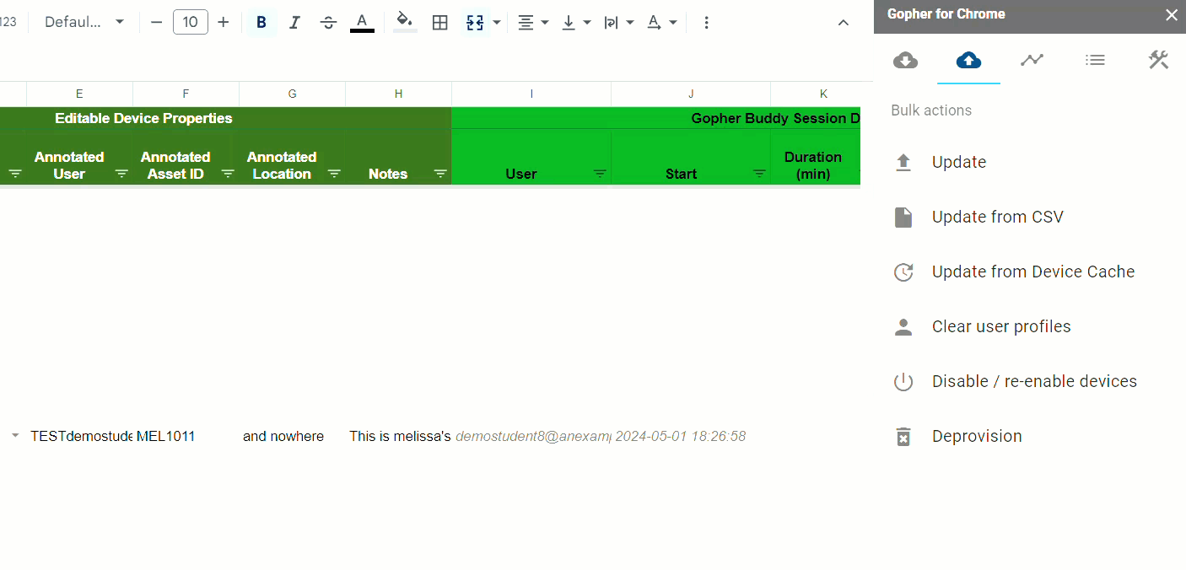Toggle italic formatting

pos(294,22)
